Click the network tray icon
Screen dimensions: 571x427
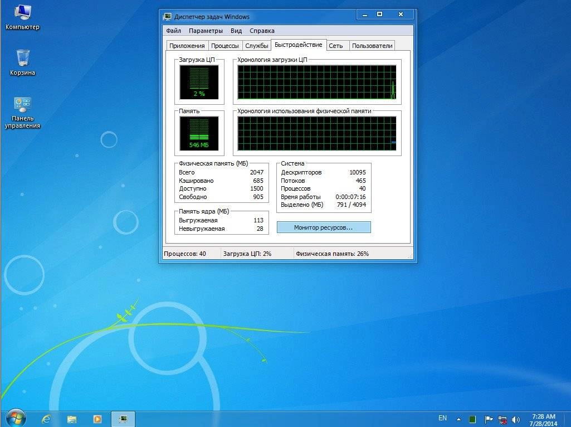502,420
